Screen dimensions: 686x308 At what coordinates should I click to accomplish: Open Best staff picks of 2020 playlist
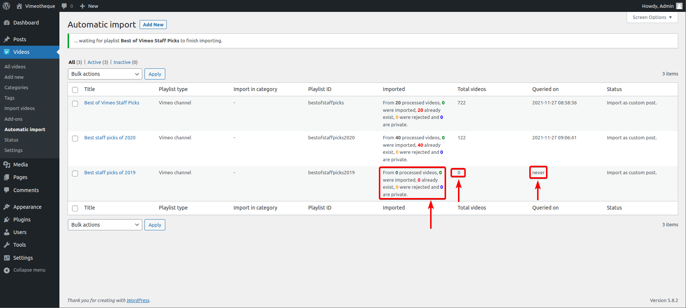tap(110, 137)
